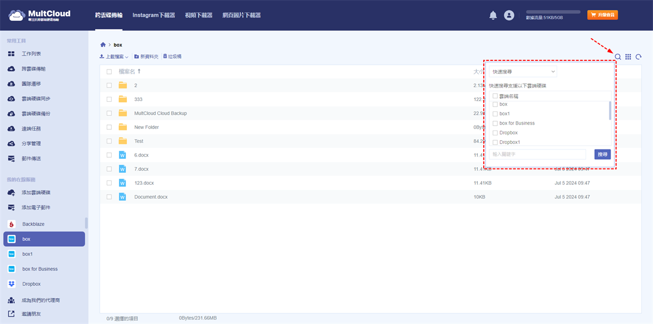Click the 大小 column header

click(478, 71)
